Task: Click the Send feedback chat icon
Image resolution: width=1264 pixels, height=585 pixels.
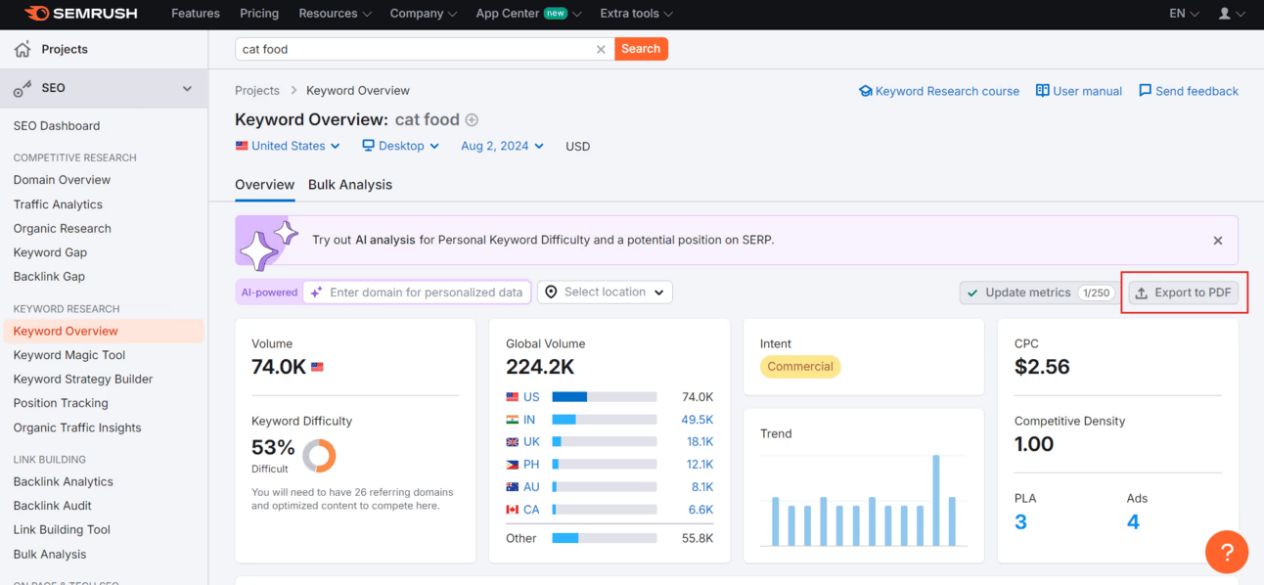Action: coord(1145,91)
